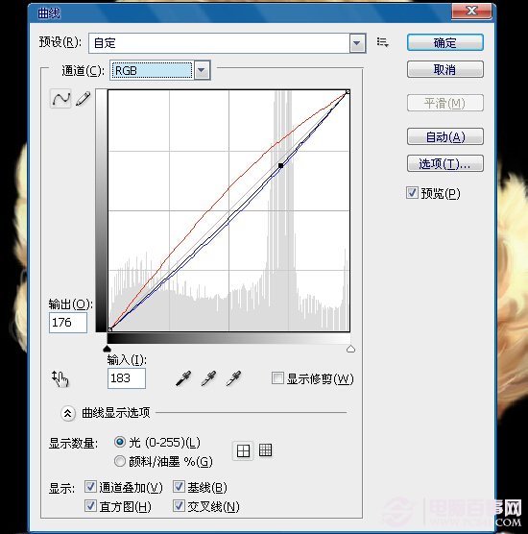Pick the white point eyedropper

click(x=233, y=378)
